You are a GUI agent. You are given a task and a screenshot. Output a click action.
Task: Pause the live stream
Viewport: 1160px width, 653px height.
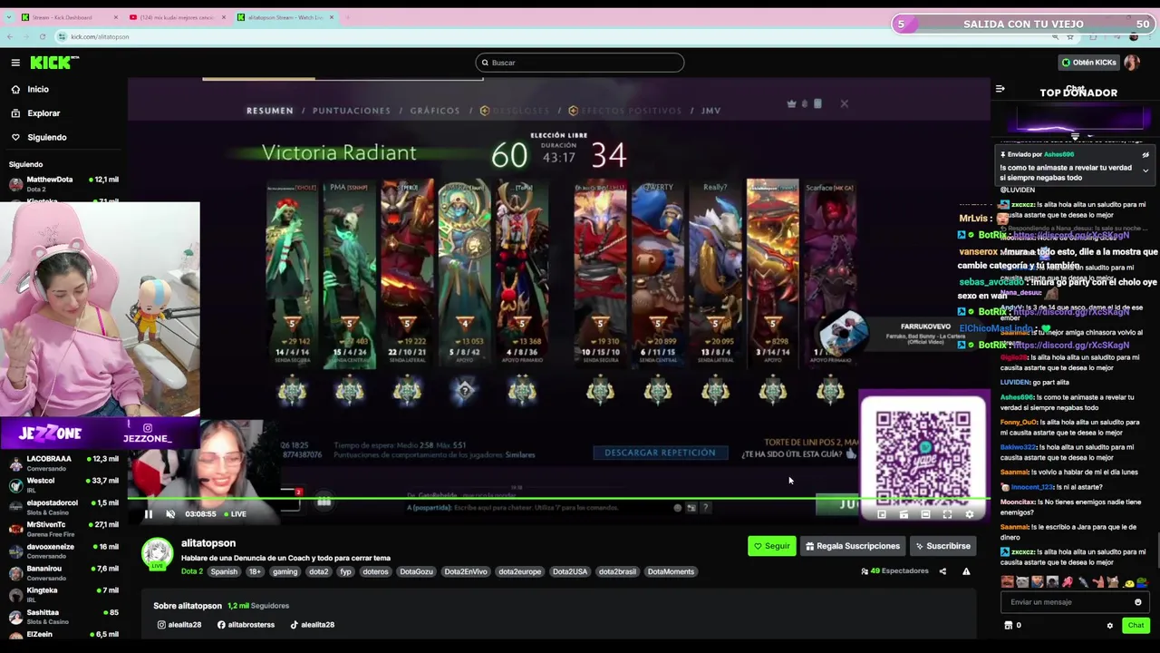(149, 514)
